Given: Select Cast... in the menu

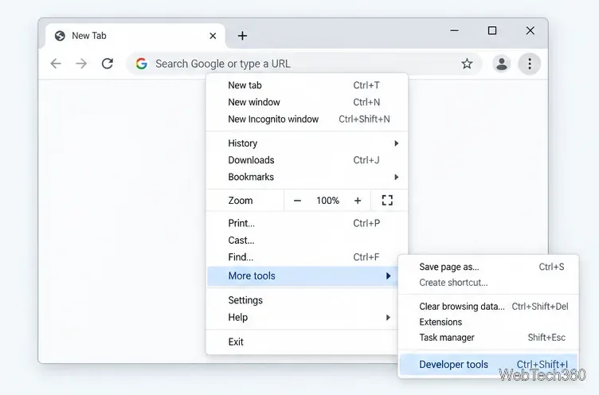Looking at the screenshot, I should 307,241.
